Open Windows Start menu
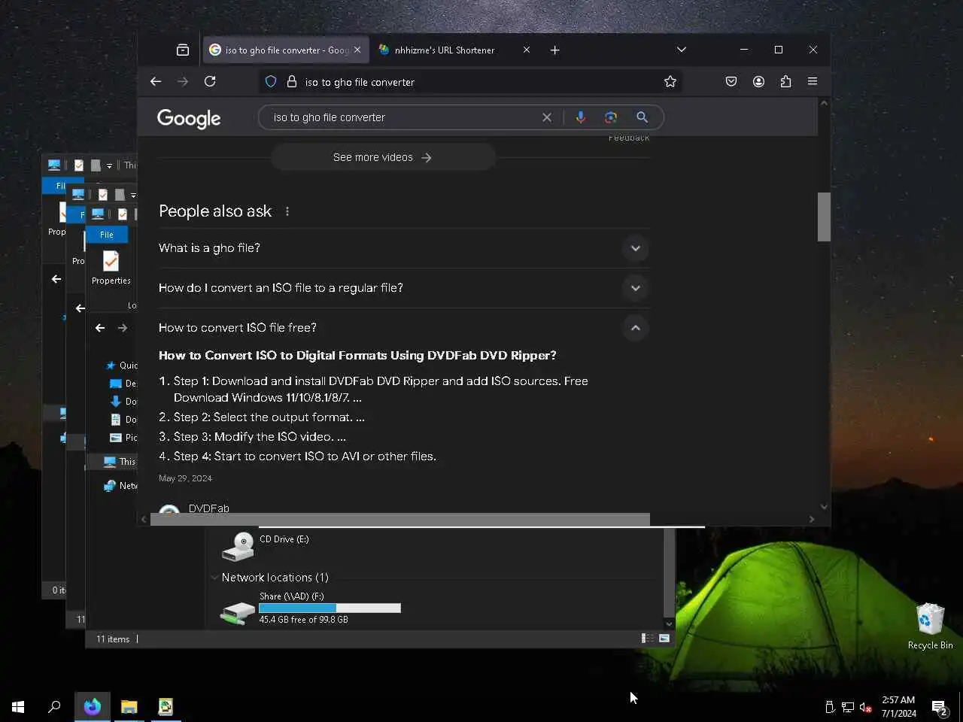Viewport: 963px width, 722px height. (18, 707)
